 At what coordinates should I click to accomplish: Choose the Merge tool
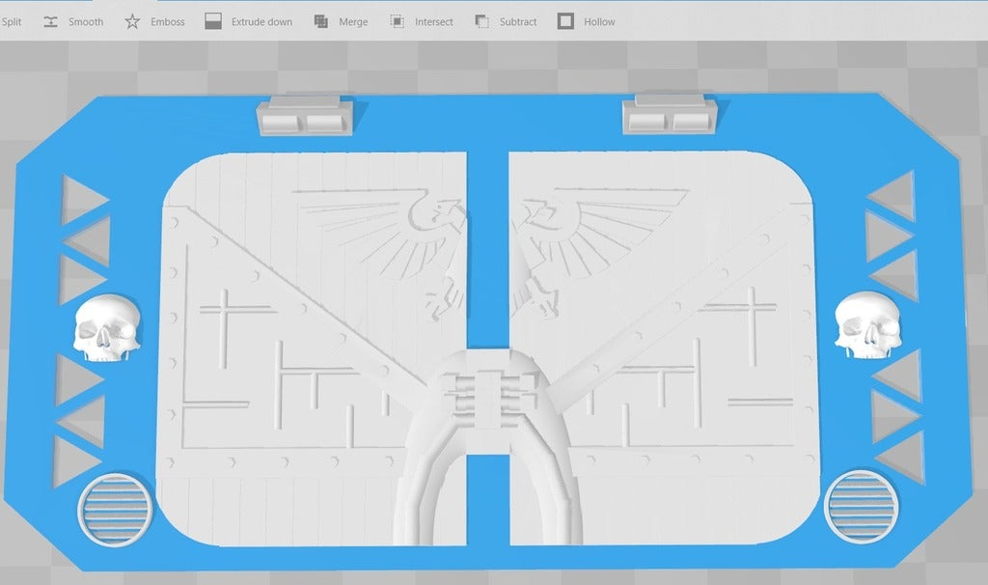click(x=319, y=20)
